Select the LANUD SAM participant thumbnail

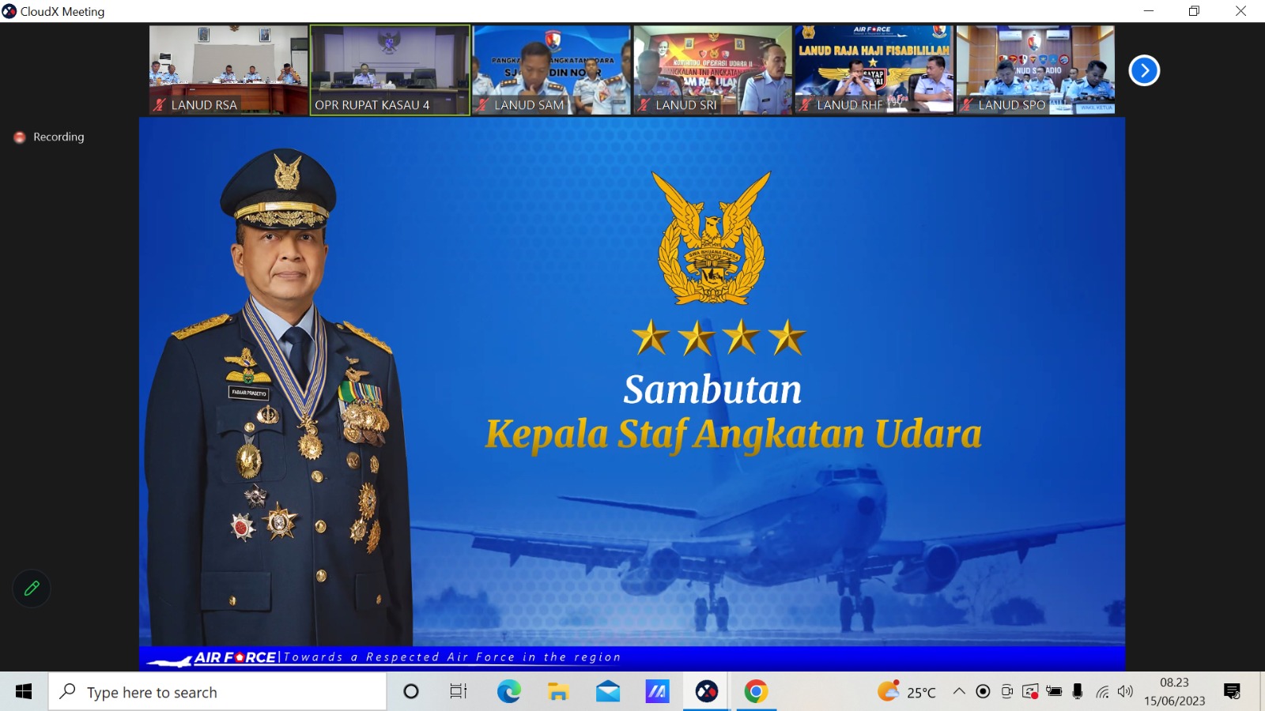tap(551, 70)
